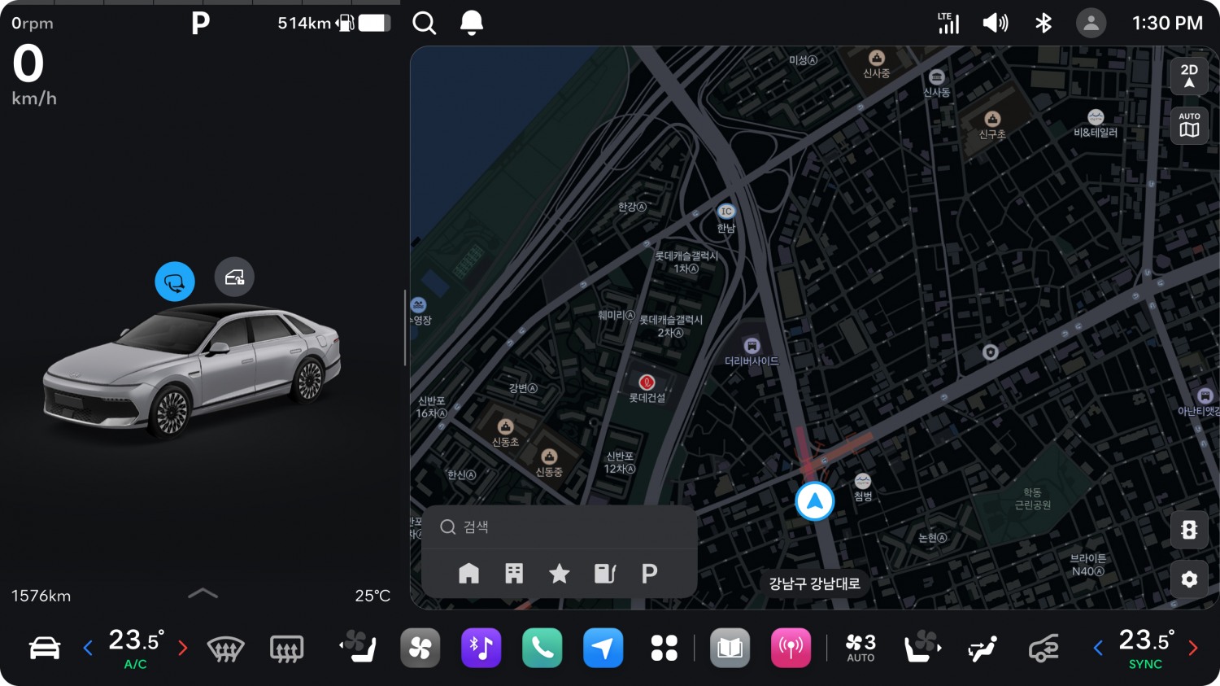This screenshot has width=1220, height=686.
Task: Toggle SYNC under passenger temperature
Action: [1145, 664]
